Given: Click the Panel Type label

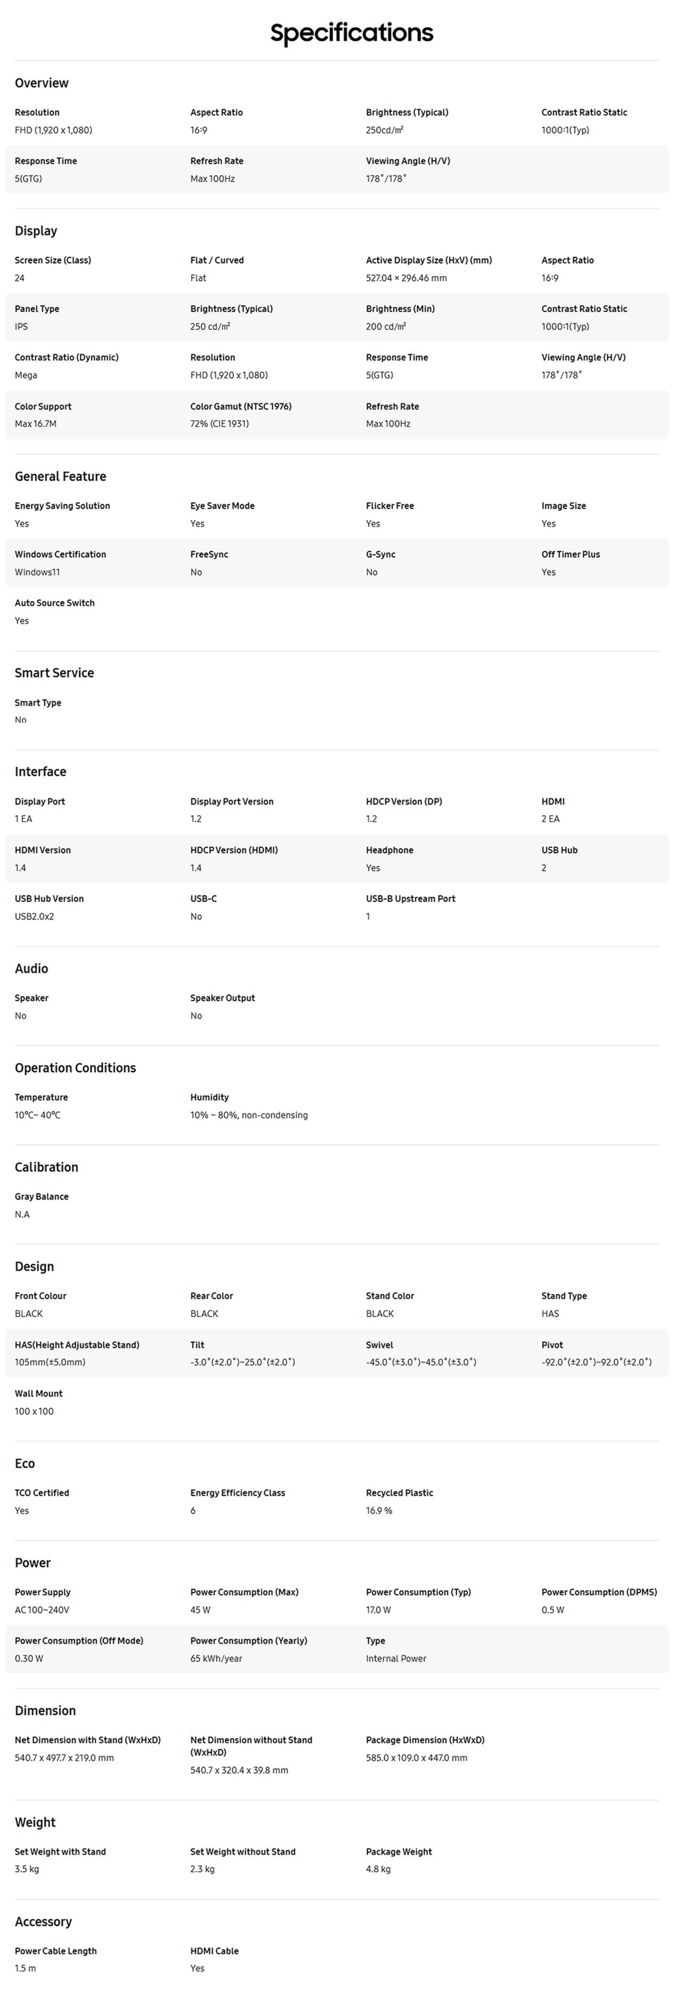Looking at the screenshot, I should point(37,309).
